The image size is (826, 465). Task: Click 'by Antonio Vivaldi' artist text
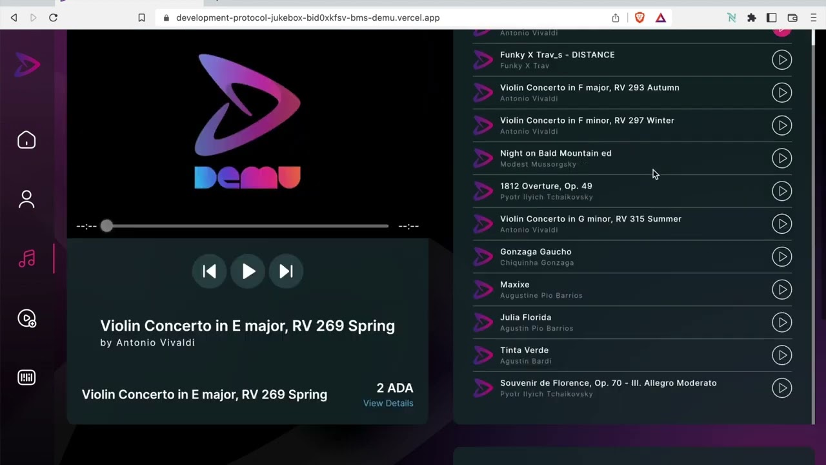[147, 343]
